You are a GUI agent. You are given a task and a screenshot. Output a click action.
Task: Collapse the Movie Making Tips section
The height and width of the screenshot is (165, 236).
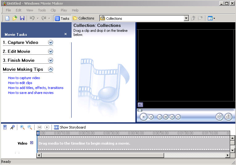pyautogui.click(x=51, y=69)
